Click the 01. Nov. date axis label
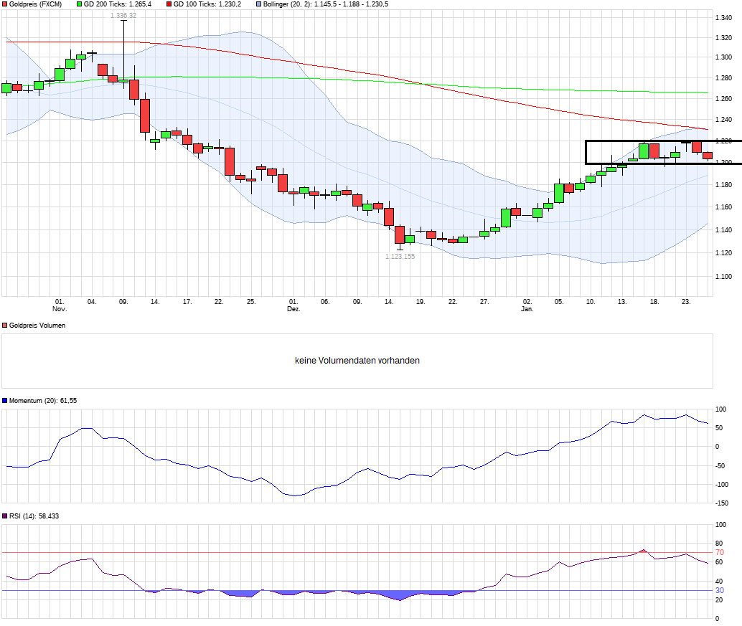Viewport: 742px width, 626px height. pos(60,305)
